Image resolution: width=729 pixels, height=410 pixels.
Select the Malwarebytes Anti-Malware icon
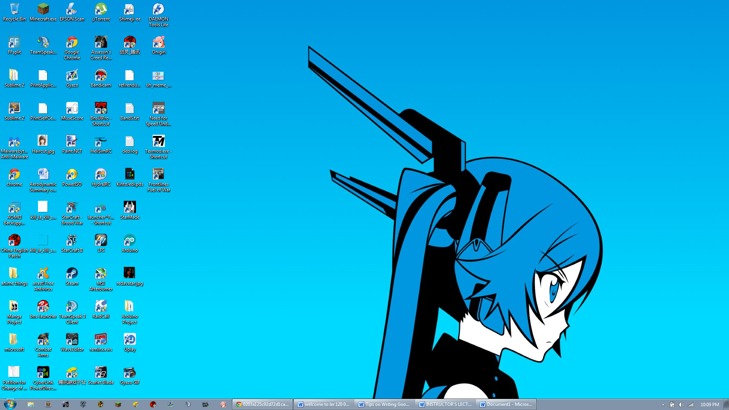14,147
